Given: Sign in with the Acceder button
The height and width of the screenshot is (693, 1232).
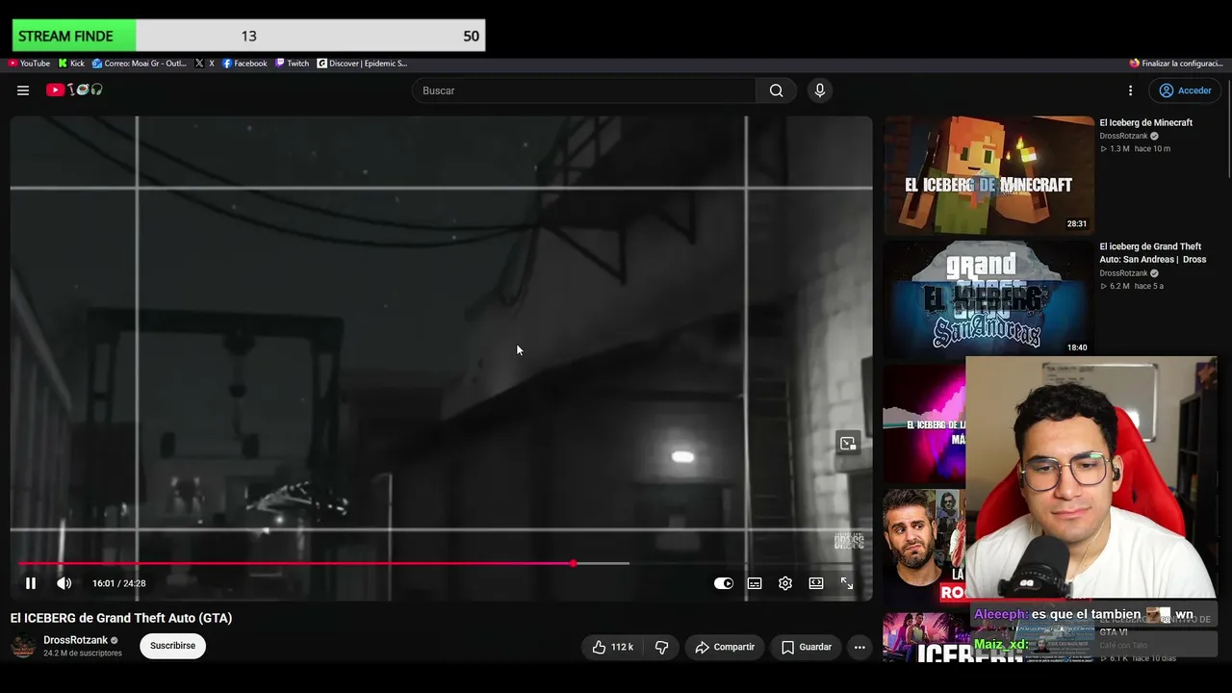Looking at the screenshot, I should click(1185, 90).
